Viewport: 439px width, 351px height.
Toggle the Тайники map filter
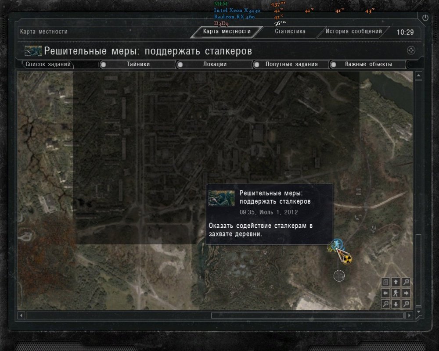(138, 64)
